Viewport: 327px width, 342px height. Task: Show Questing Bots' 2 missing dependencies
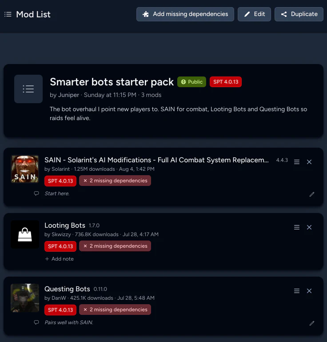[x=115, y=310]
